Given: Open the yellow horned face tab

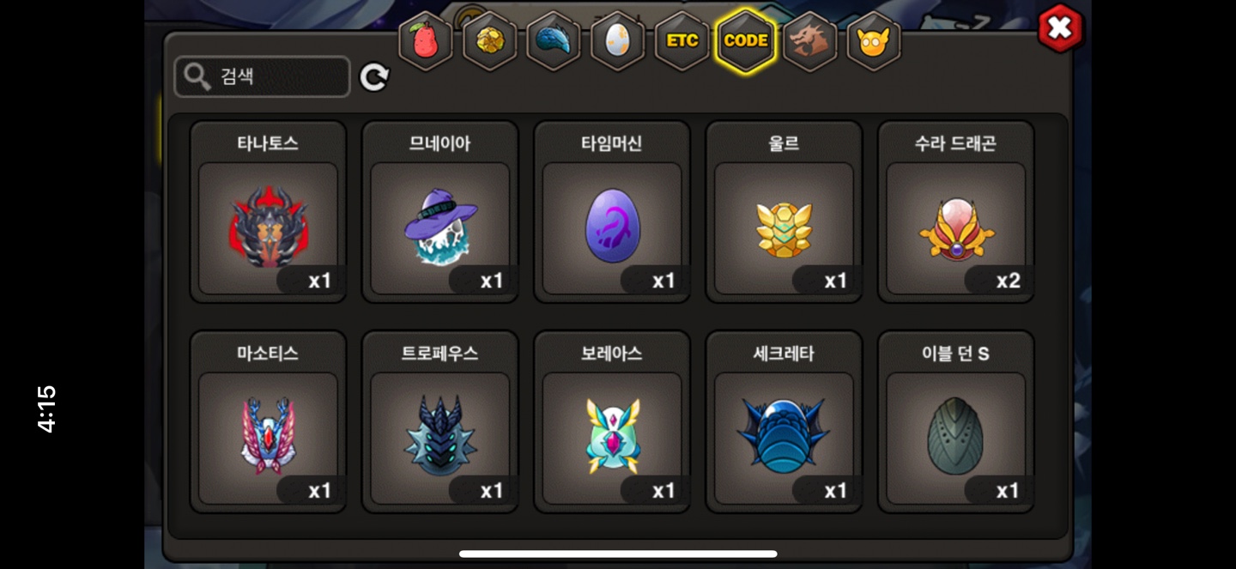Looking at the screenshot, I should 874,40.
